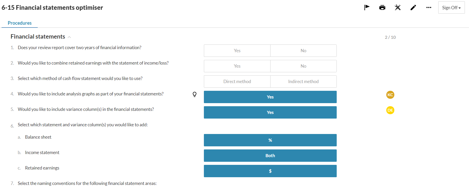
Task: Select Yes to combine retained earnings
Action: coord(237,66)
